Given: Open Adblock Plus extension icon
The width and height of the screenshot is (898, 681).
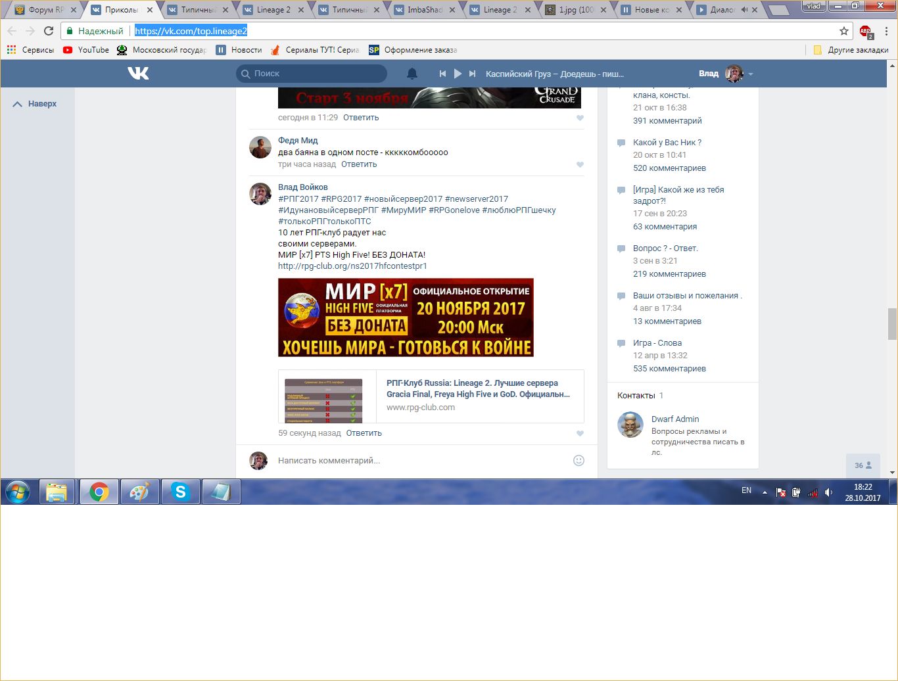Looking at the screenshot, I should click(x=866, y=31).
